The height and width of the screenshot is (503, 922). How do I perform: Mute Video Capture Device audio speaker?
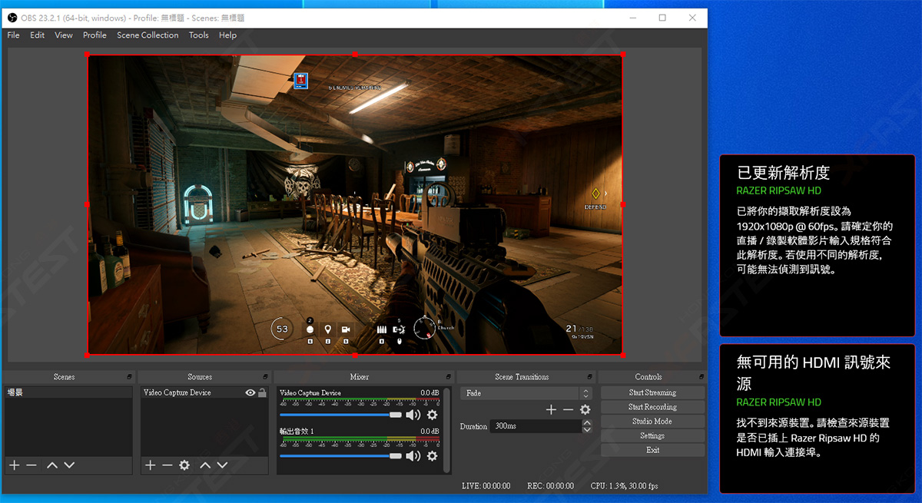(413, 415)
